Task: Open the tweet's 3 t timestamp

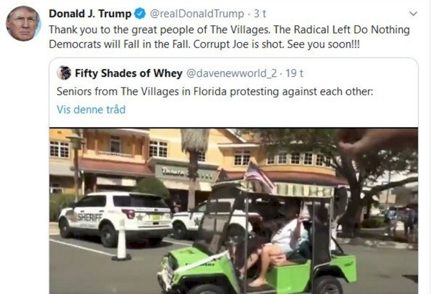Action: point(260,13)
